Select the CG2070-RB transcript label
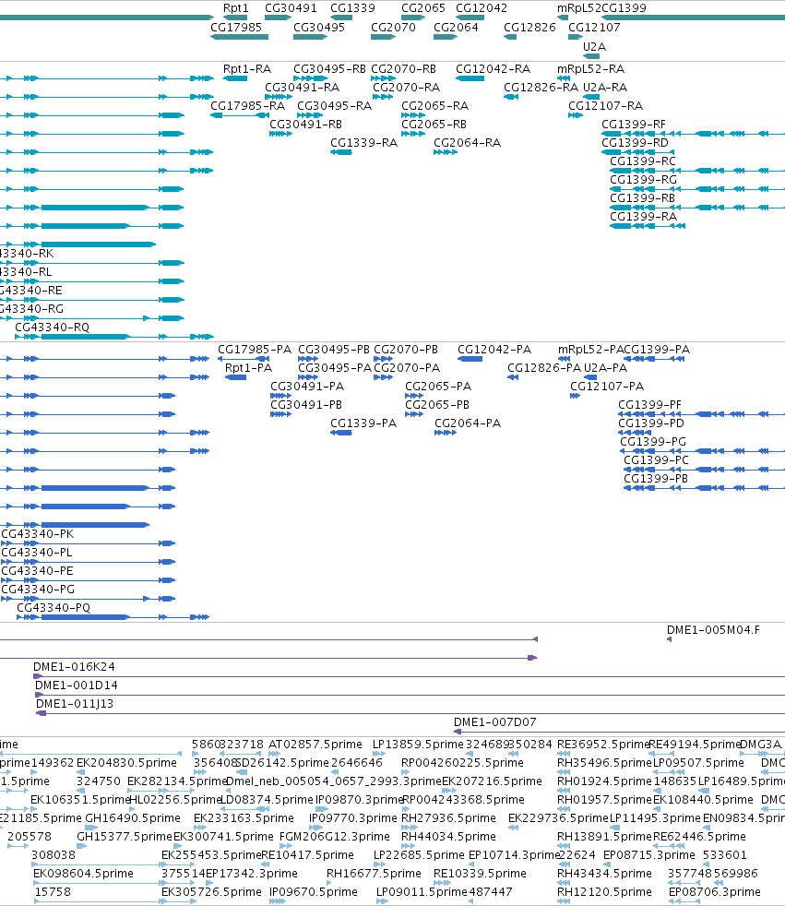 click(x=403, y=69)
